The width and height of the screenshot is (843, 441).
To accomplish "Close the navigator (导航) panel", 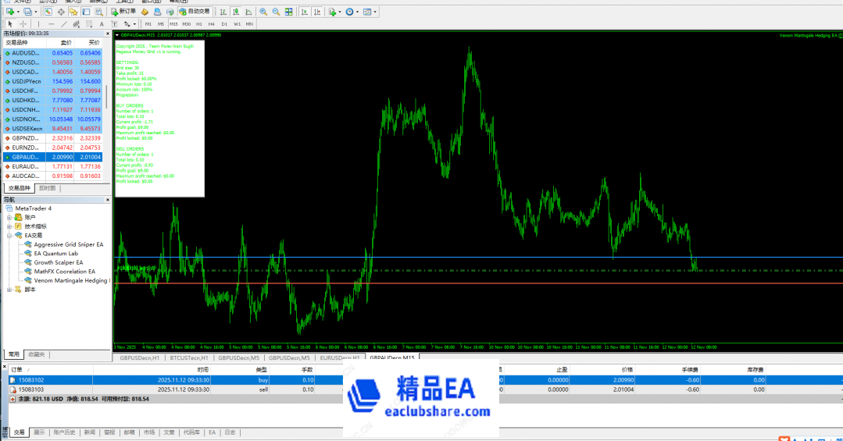I will (x=109, y=200).
